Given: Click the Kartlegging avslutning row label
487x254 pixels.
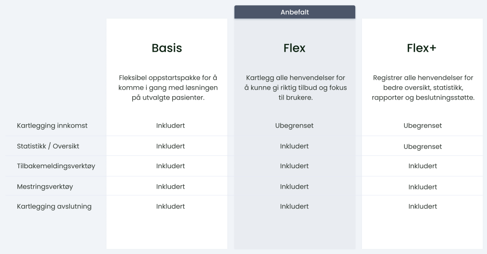Looking at the screenshot, I should point(54,206).
